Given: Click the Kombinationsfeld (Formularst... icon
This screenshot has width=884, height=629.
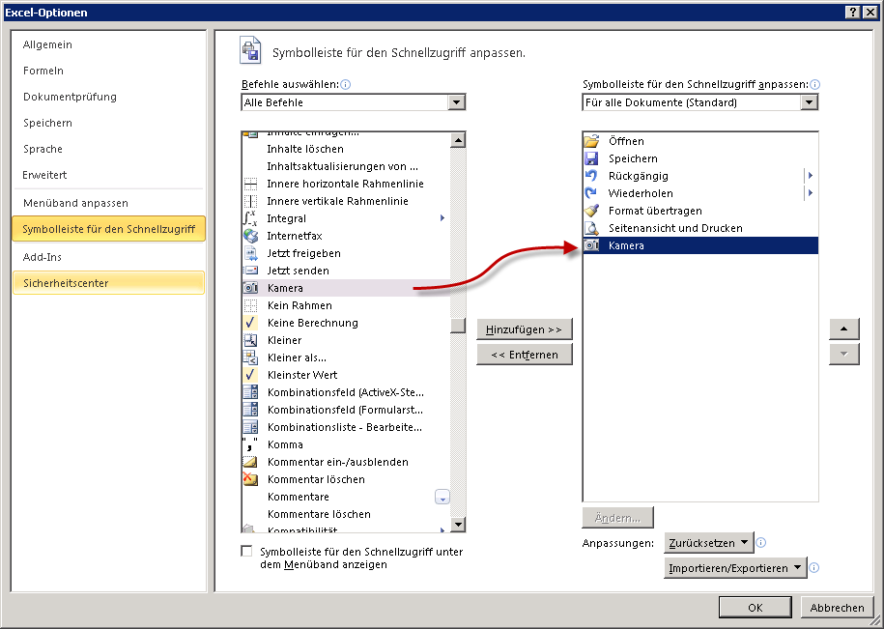Looking at the screenshot, I should [x=250, y=410].
